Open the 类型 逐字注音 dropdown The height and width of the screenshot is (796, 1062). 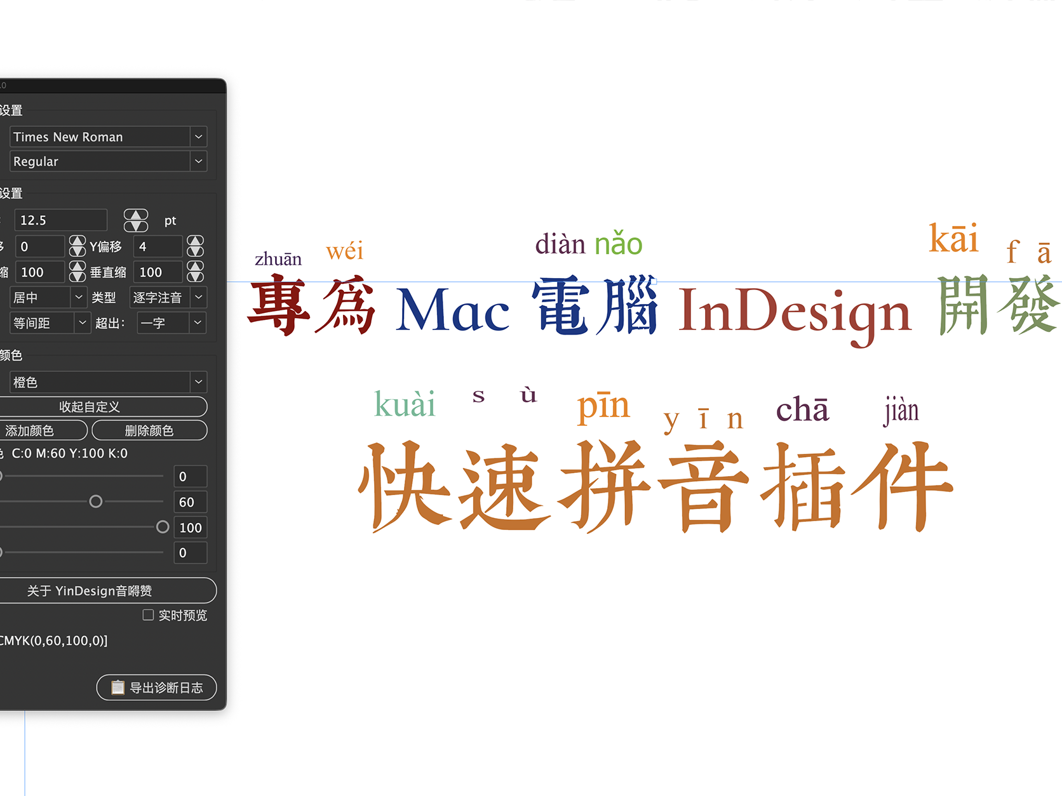coord(198,297)
